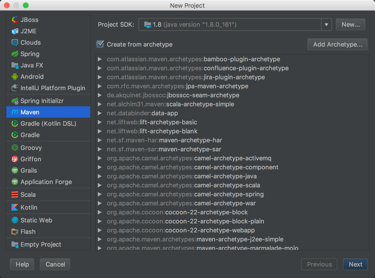Click the J2ME project type icon
The image size is (375, 278).
tap(15, 31)
